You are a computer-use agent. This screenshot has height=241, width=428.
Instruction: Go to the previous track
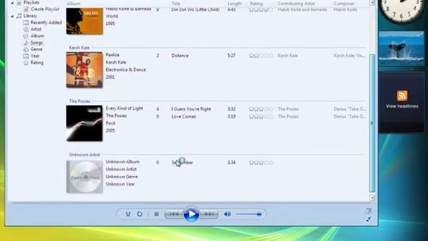point(174,214)
